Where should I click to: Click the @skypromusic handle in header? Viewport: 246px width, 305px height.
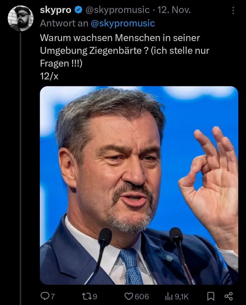[117, 10]
